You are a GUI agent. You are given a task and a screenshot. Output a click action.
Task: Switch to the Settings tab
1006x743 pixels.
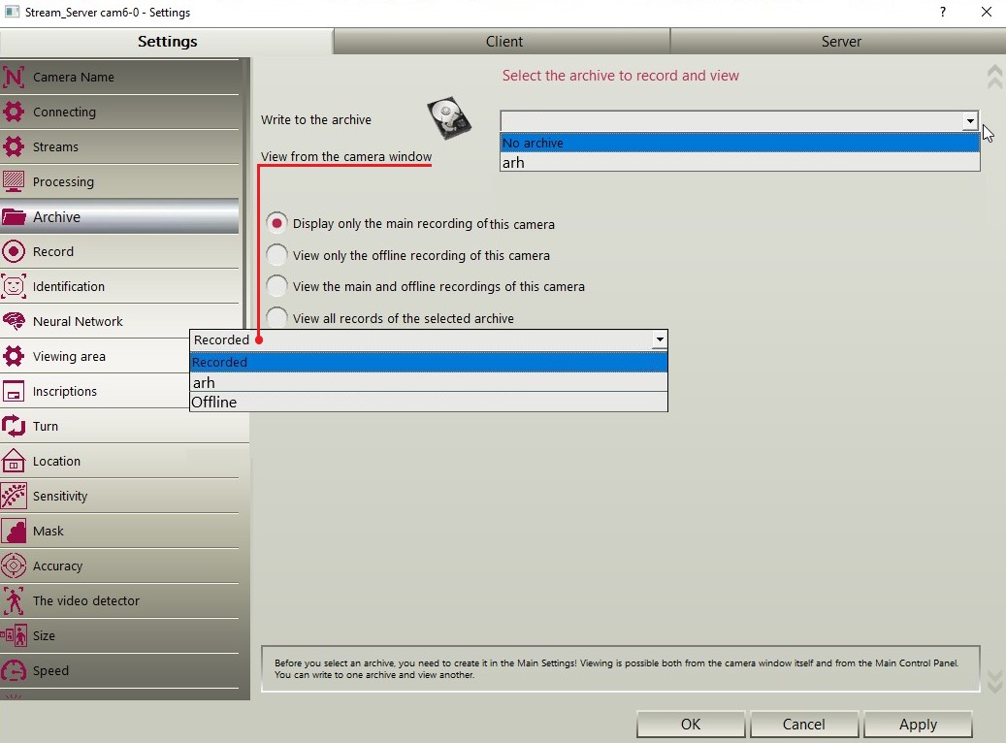(167, 41)
